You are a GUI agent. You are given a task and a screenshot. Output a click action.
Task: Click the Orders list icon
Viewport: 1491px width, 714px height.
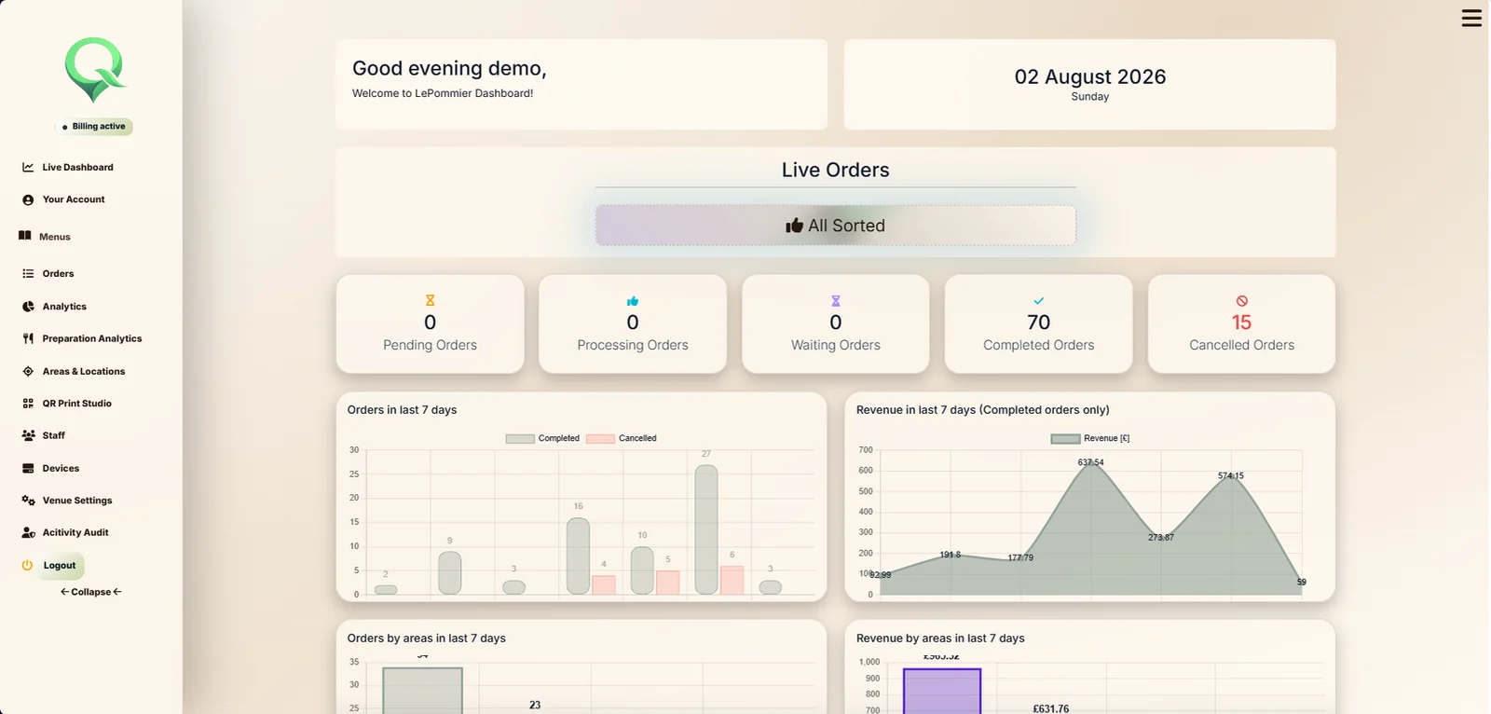pos(28,273)
